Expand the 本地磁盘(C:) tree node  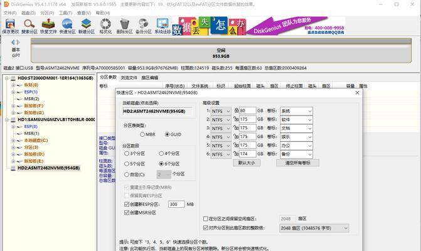pyautogui.click(x=13, y=141)
